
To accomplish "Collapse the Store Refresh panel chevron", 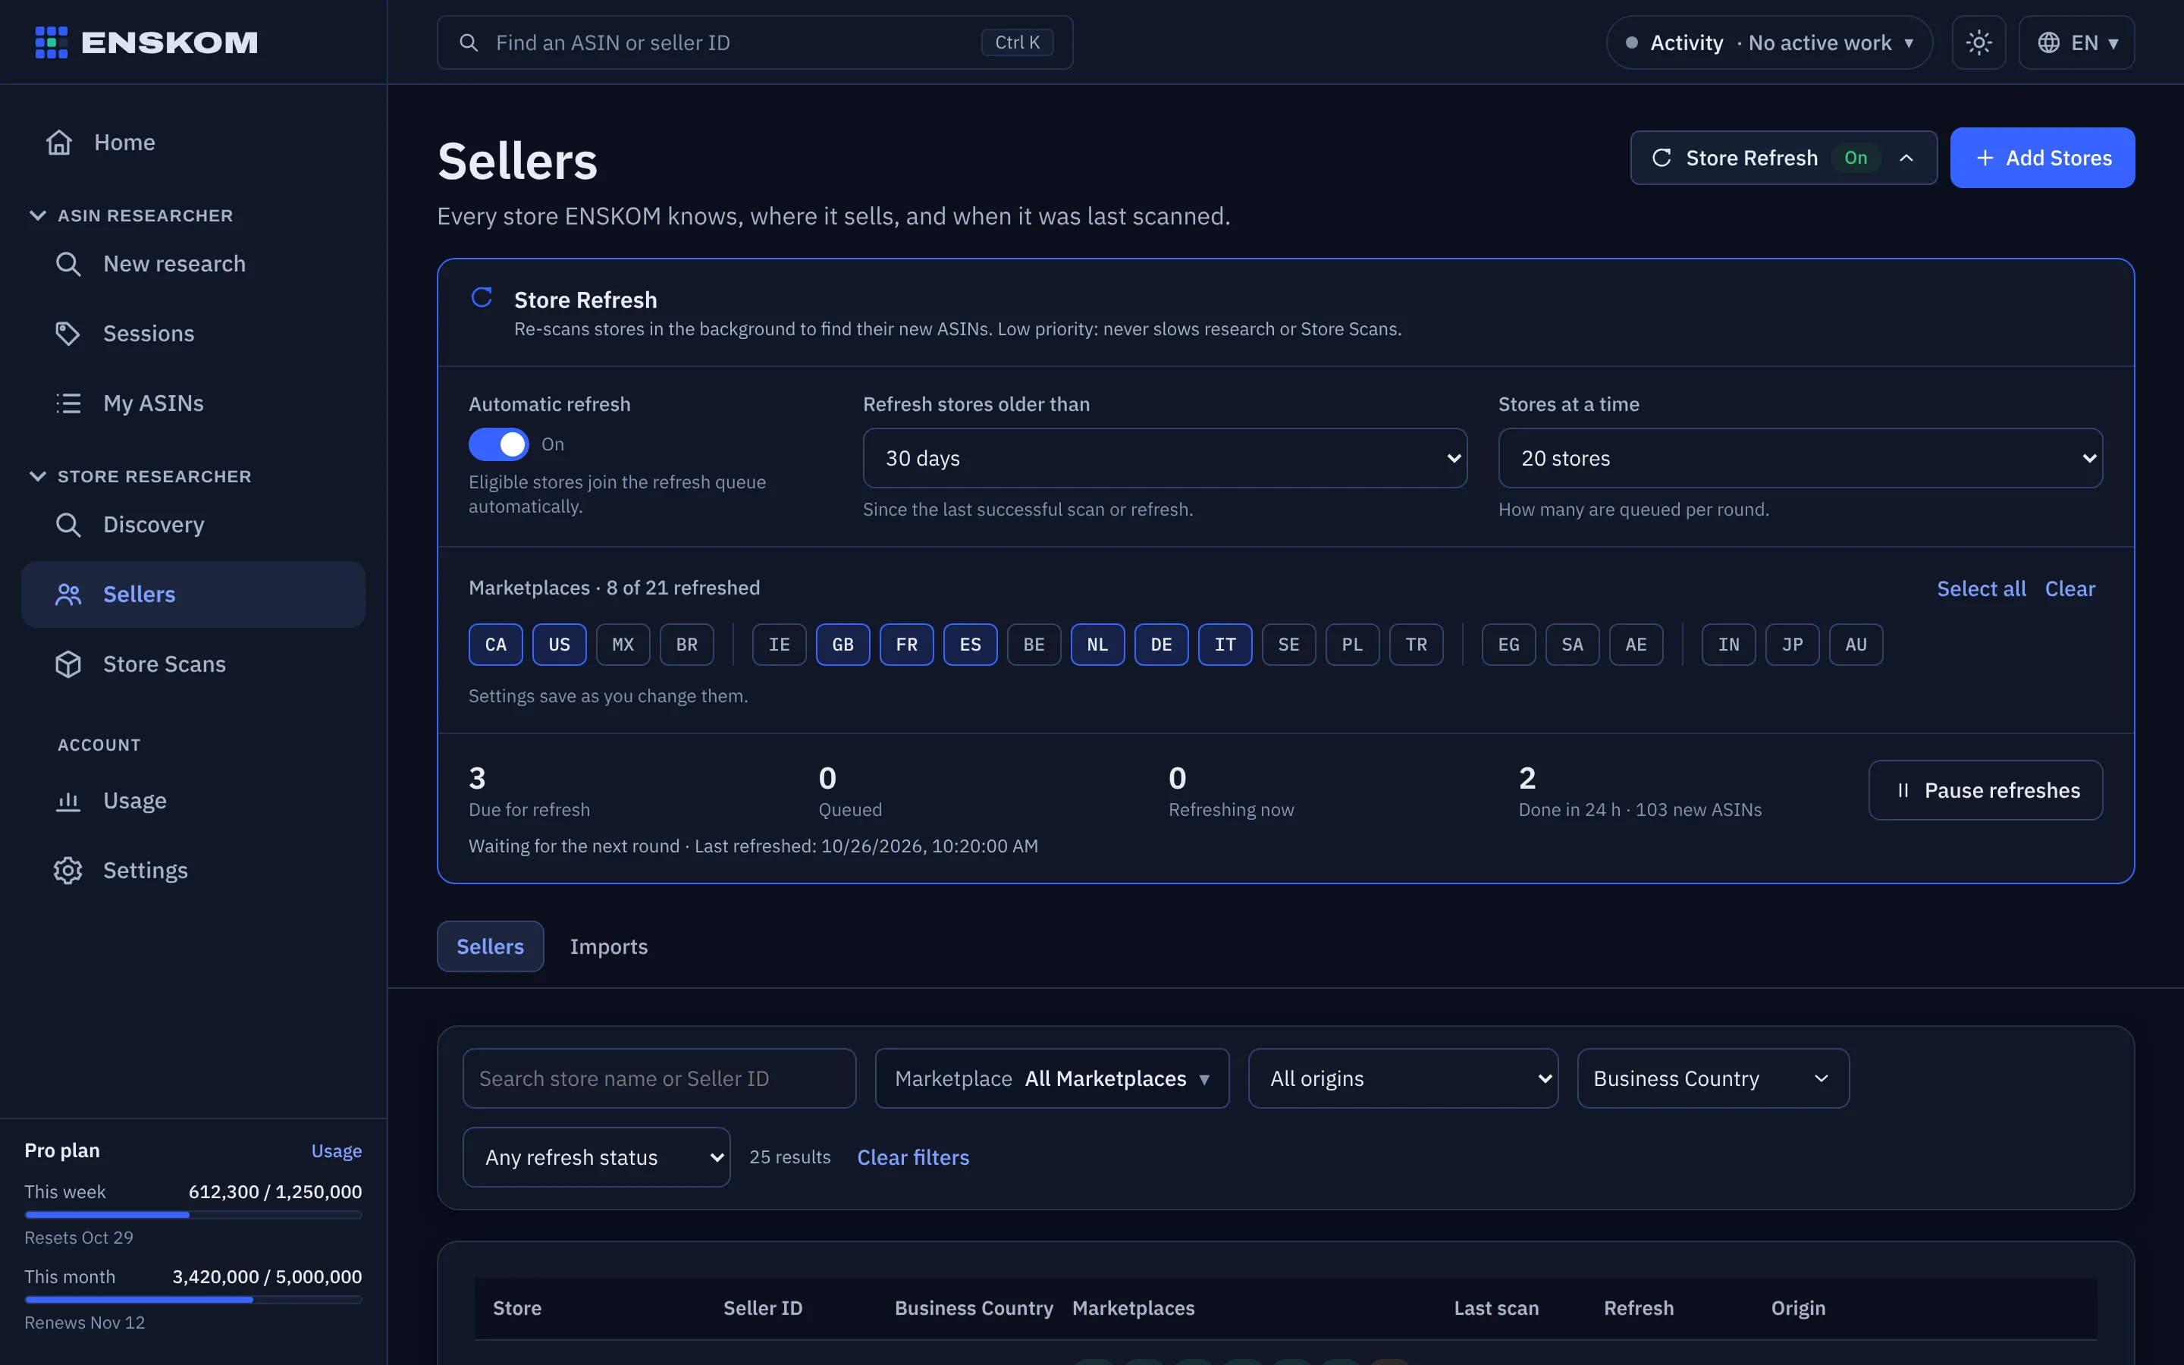I will 1906,158.
